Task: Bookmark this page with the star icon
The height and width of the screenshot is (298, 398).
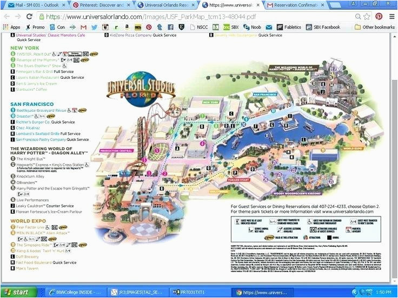Action: pos(367,17)
